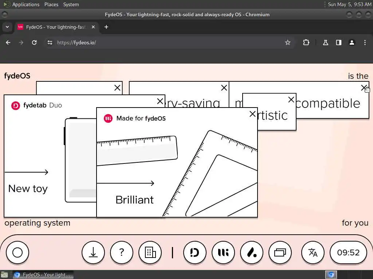Close the empty card behind fydetab Duo

[x=117, y=88]
